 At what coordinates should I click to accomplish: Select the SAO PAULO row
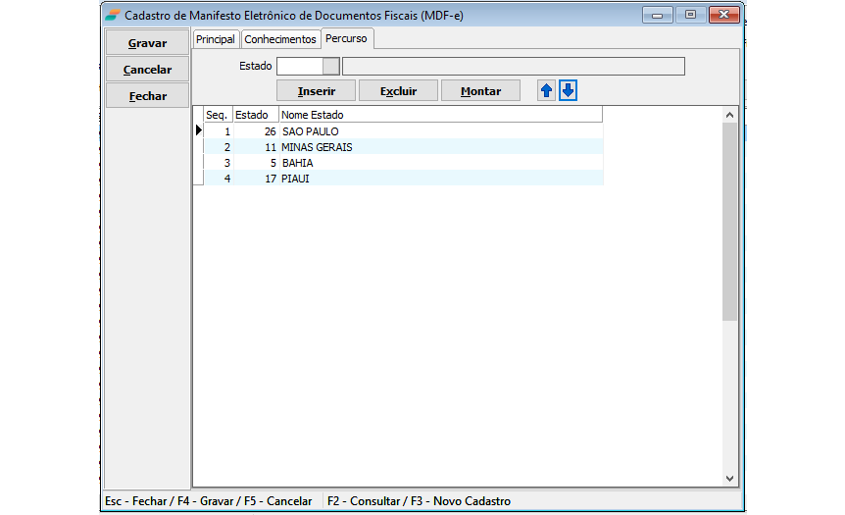pos(310,130)
